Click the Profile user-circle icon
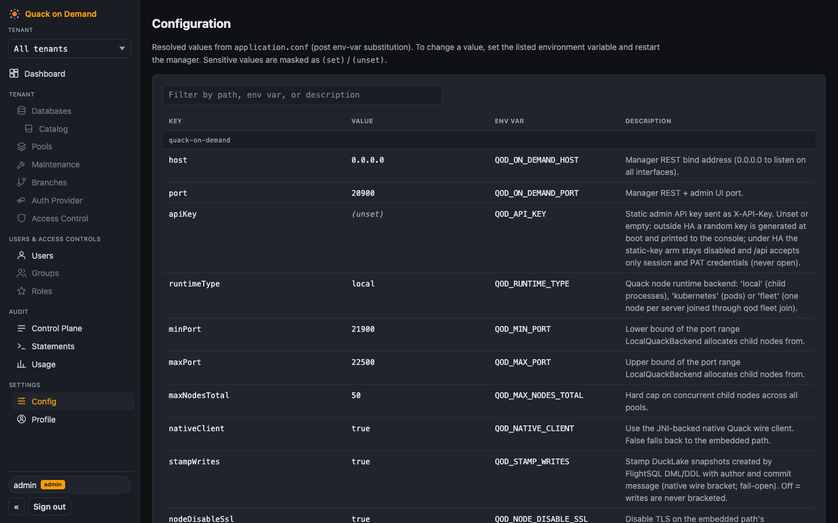Image resolution: width=838 pixels, height=523 pixels. click(22, 419)
